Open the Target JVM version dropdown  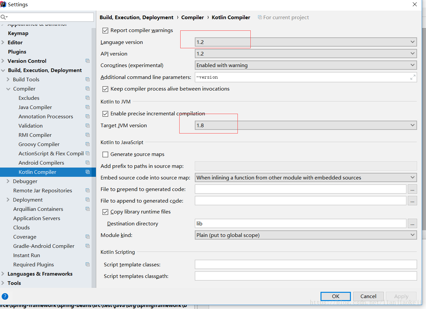pyautogui.click(x=306, y=125)
